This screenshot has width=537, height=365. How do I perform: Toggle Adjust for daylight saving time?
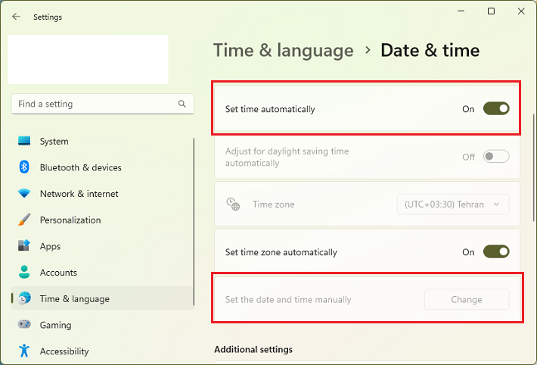[x=496, y=157]
